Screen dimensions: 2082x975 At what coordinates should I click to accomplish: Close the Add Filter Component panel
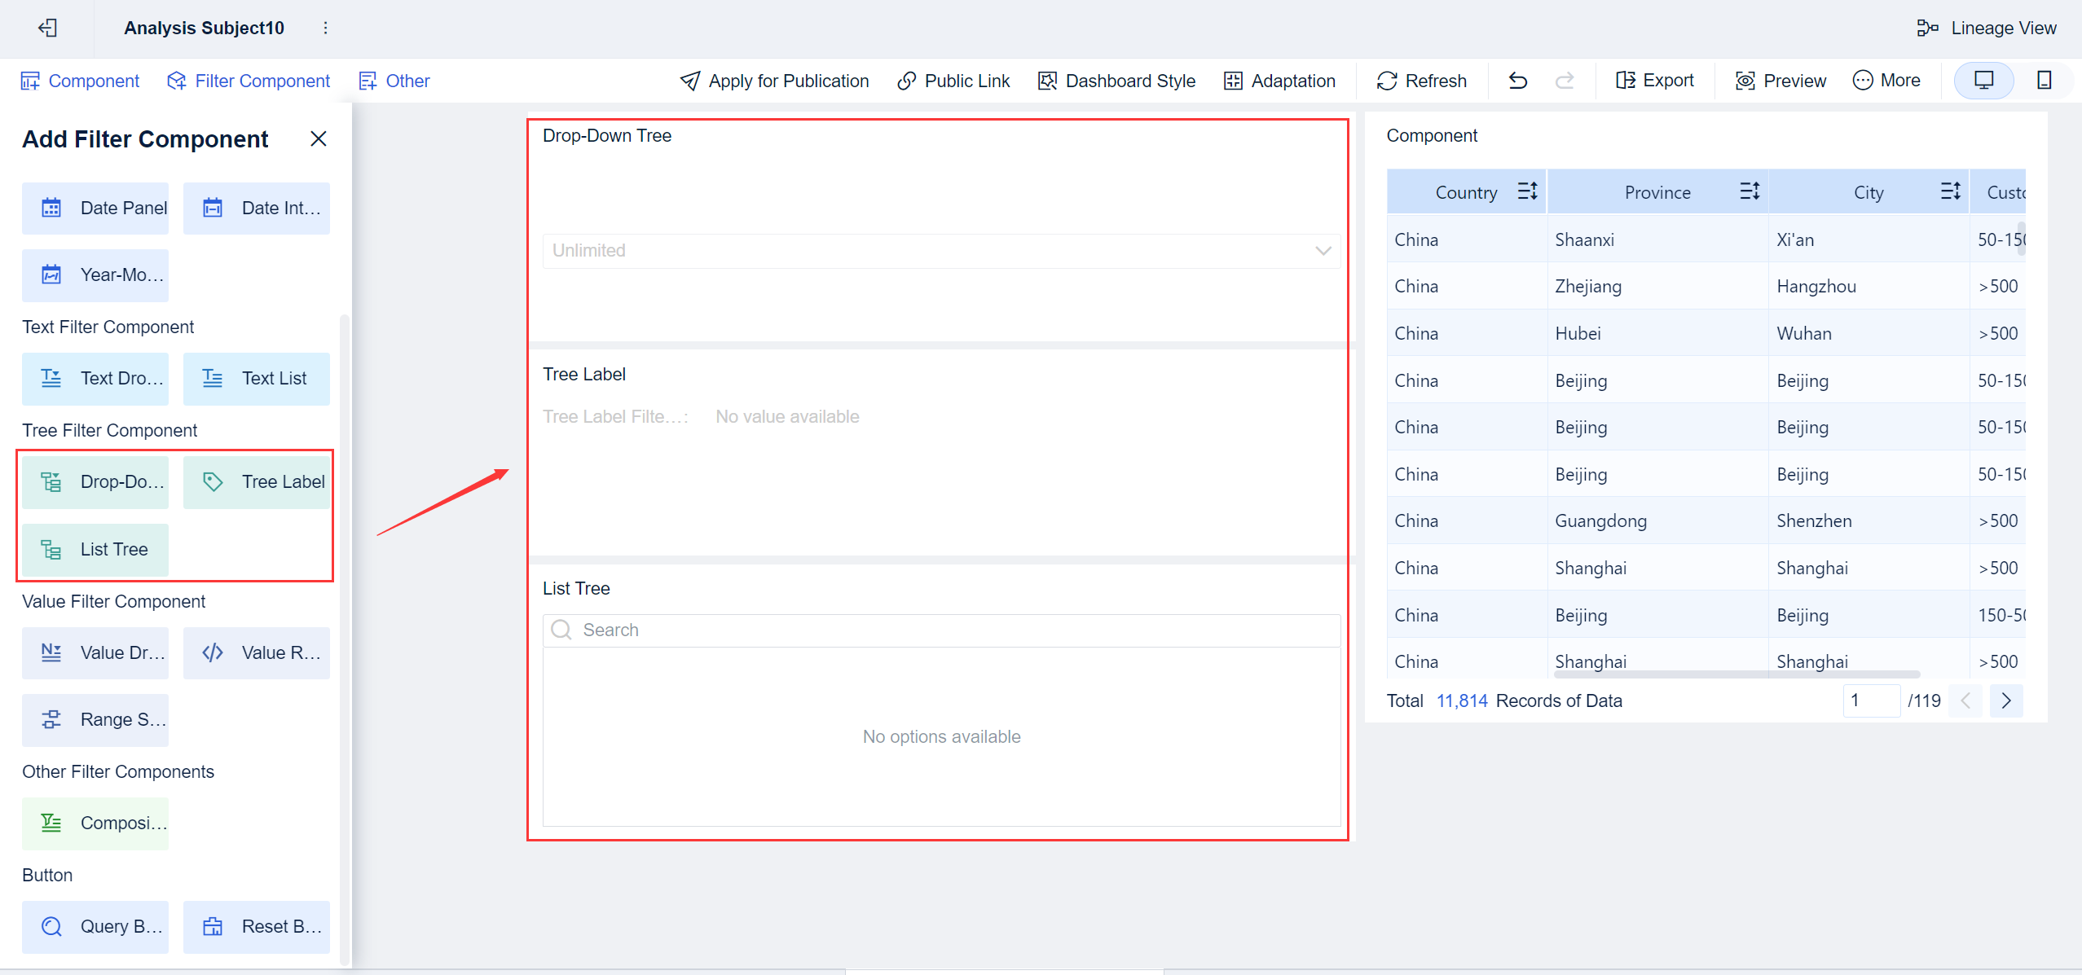click(319, 138)
